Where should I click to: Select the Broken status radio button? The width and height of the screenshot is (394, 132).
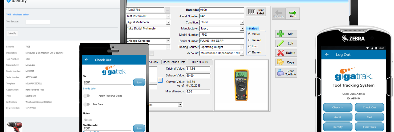249,52
